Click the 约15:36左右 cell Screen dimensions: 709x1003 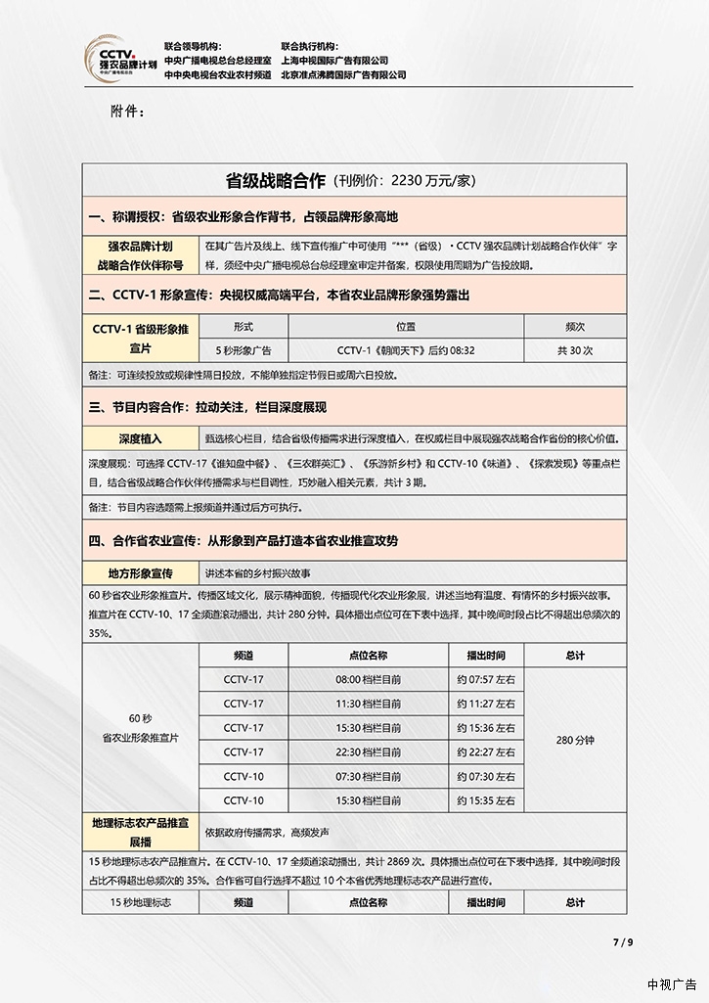[486, 728]
